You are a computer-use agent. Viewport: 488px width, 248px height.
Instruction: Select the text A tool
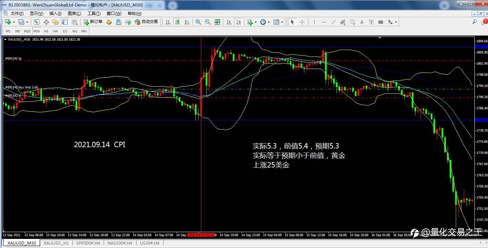click(x=362, y=22)
